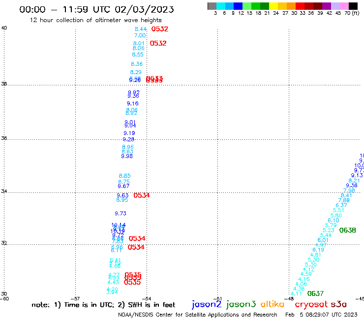Click the 40 latitude axis label
364x319 pixels.
click(4, 28)
